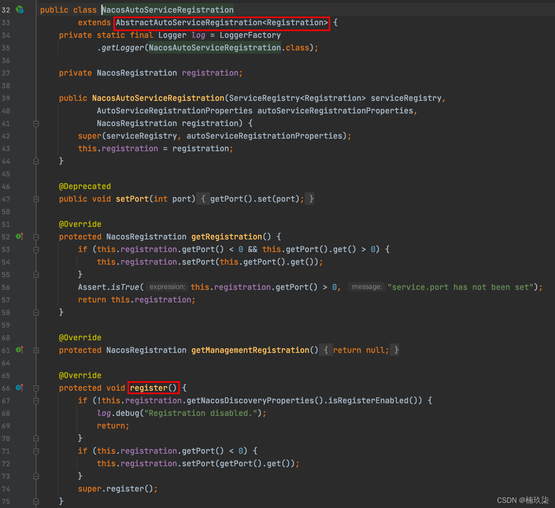
Task: Click AutoServiceRegistrationProperties type on line 40
Action: pyautogui.click(x=175, y=111)
